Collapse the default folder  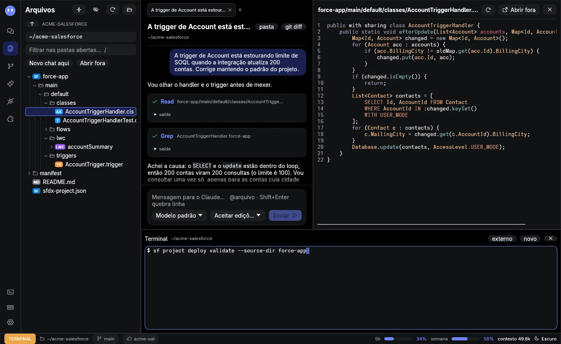[x=40, y=94]
